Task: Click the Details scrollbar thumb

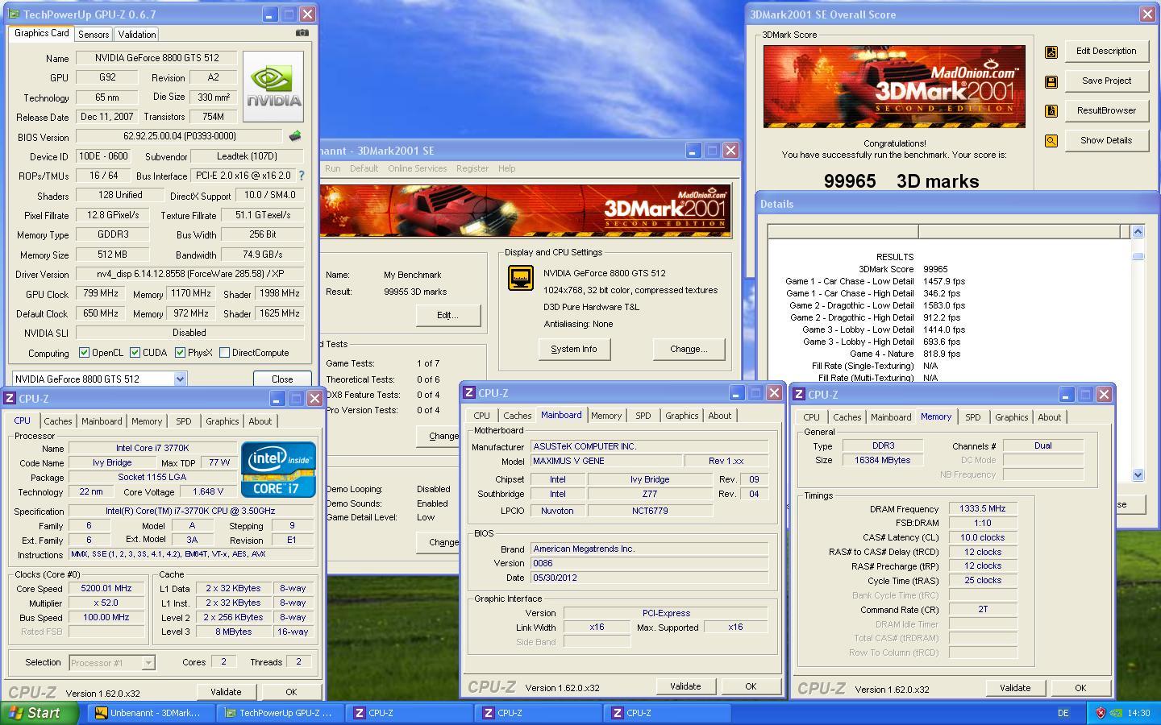Action: click(x=1138, y=256)
